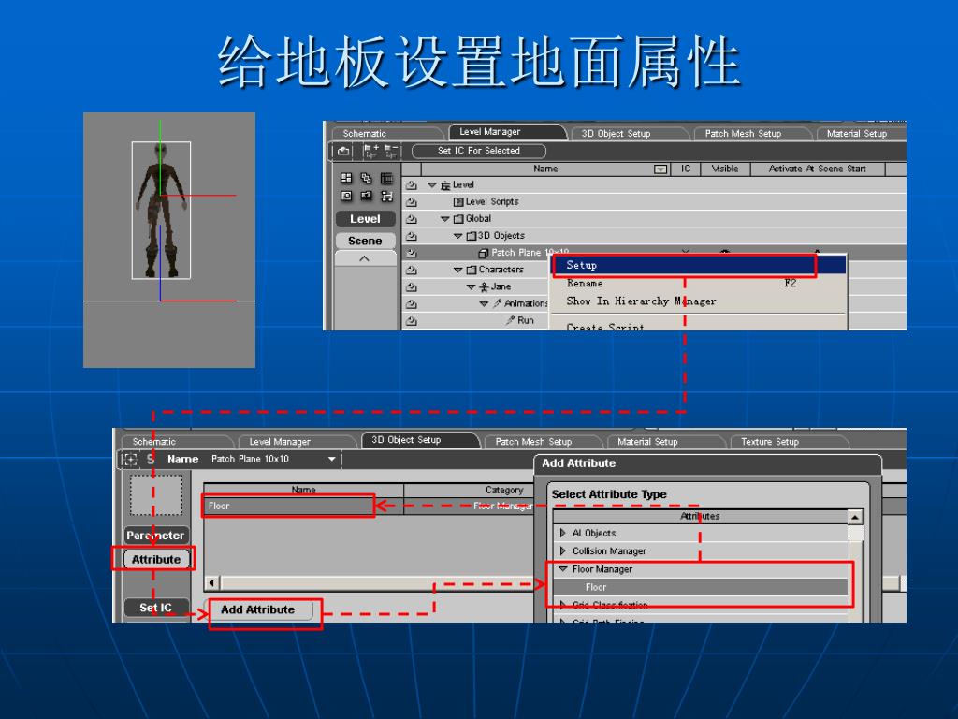Screen dimensions: 958x719
Task: Open Material Setup tab in lower window
Action: click(x=665, y=442)
